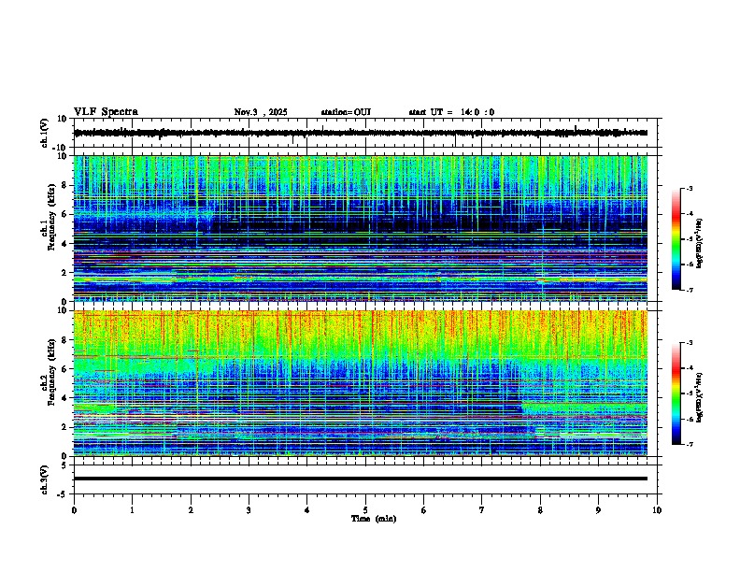The height and width of the screenshot is (572, 740).
Task: Click the "-7" label on ch.2 colorbar
Action: (x=689, y=445)
